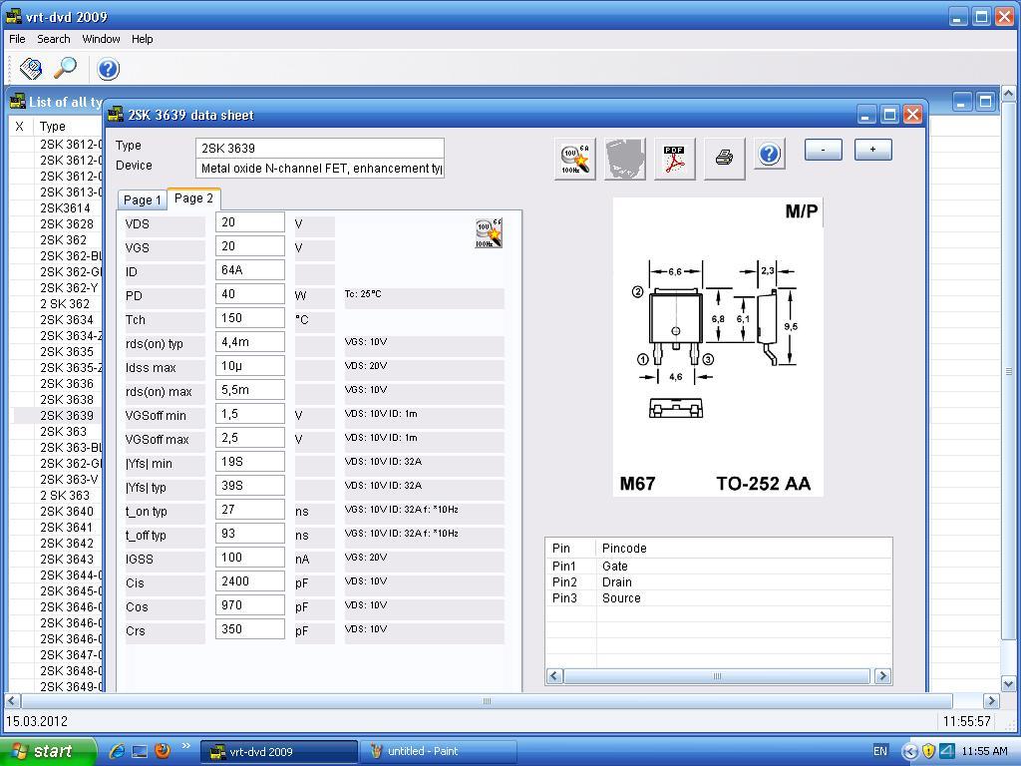Click the unit conversion icon in data sheet toolbar

point(575,159)
